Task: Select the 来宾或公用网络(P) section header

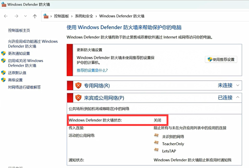Action: click(154, 98)
